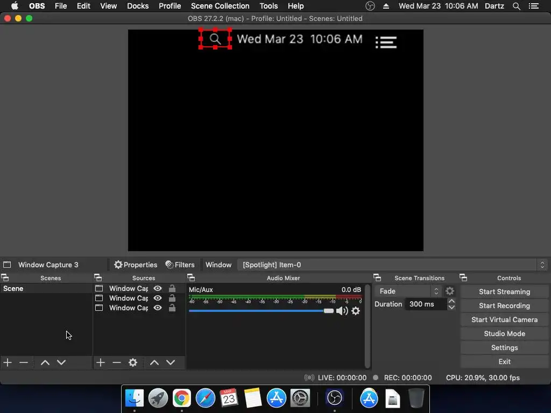Expand the Window selection dropdown
This screenshot has height=413, width=551.
[x=392, y=265]
